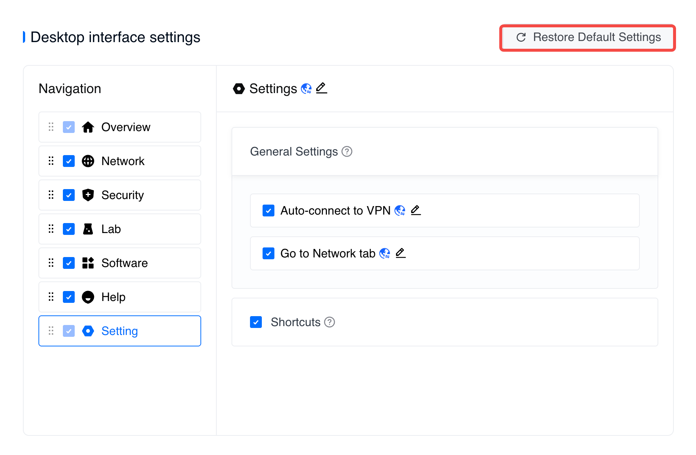Screen dimensions: 696x455
Task: Click the globe icon beside Auto-connect to VPN
Action: point(400,211)
